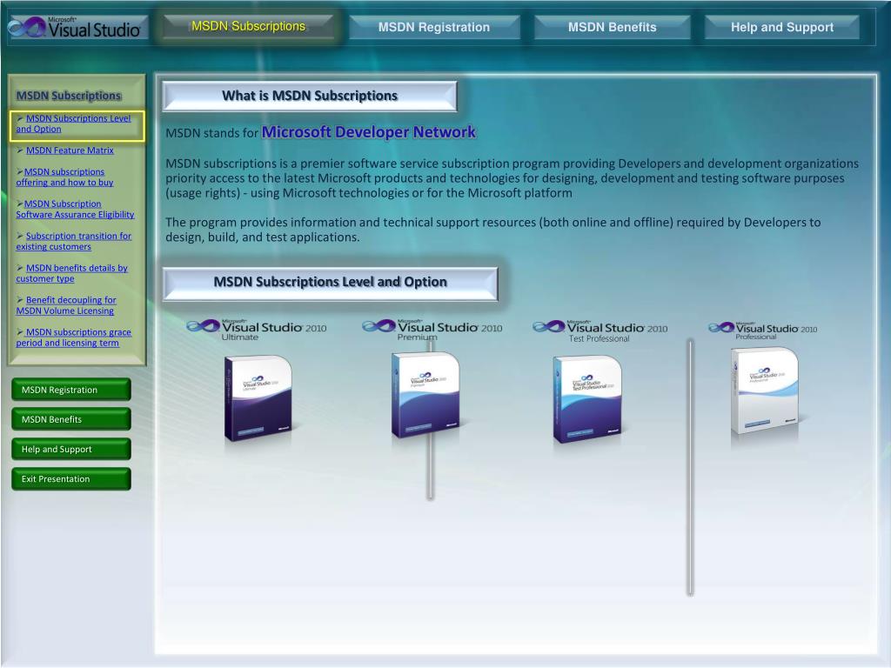Image resolution: width=891 pixels, height=668 pixels.
Task: Open Benefit decoupling for MSDN Volume Licensing
Action: 66,305
